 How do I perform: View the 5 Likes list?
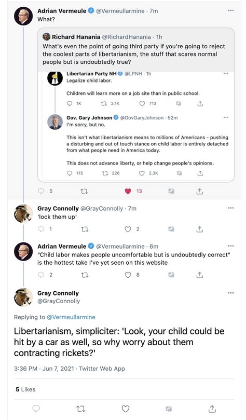(25, 389)
